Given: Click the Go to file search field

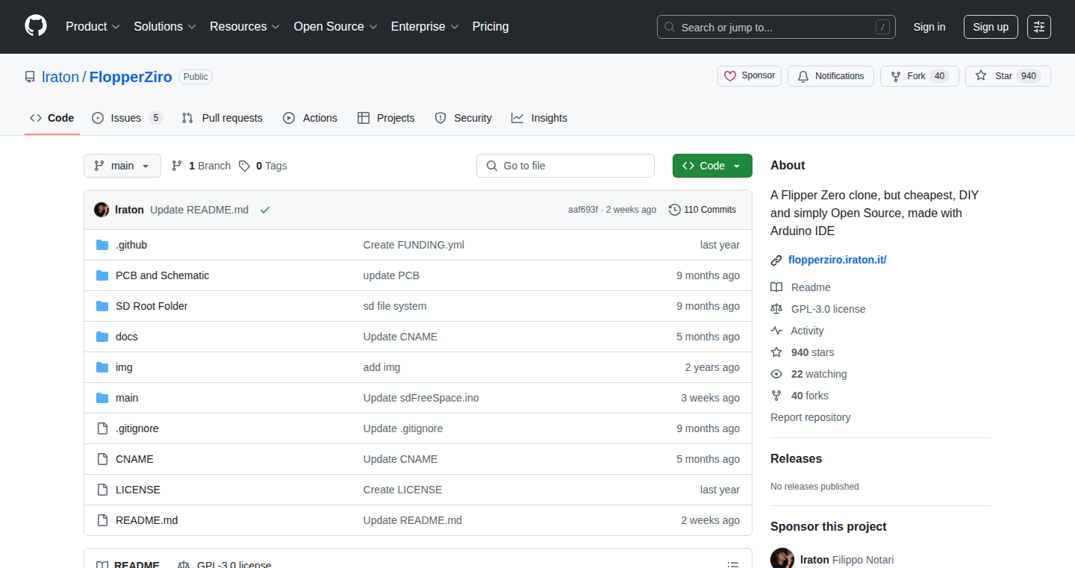Looking at the screenshot, I should click(x=565, y=166).
